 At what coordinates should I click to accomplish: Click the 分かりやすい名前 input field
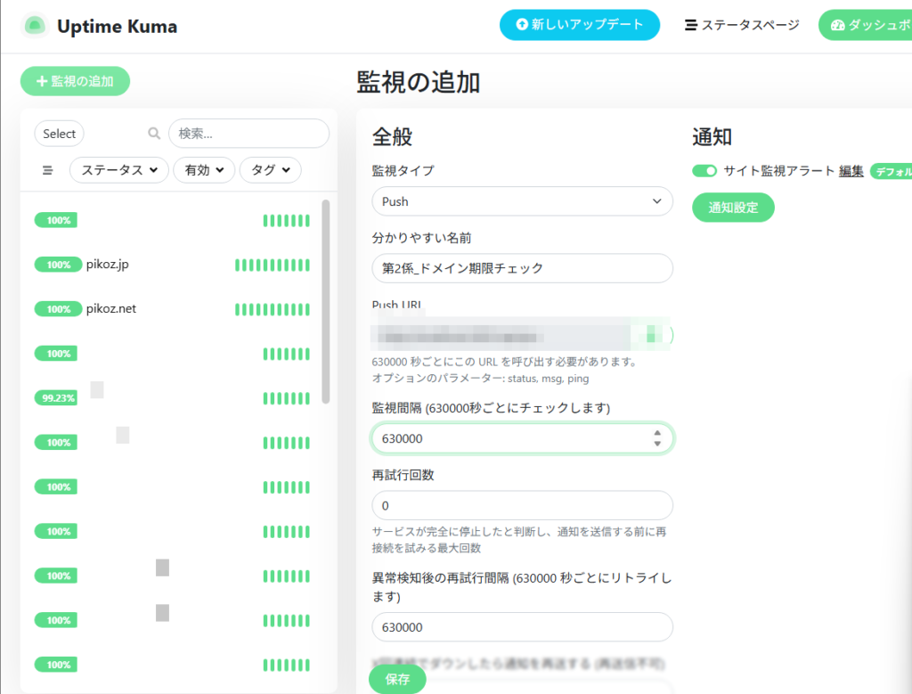(522, 268)
